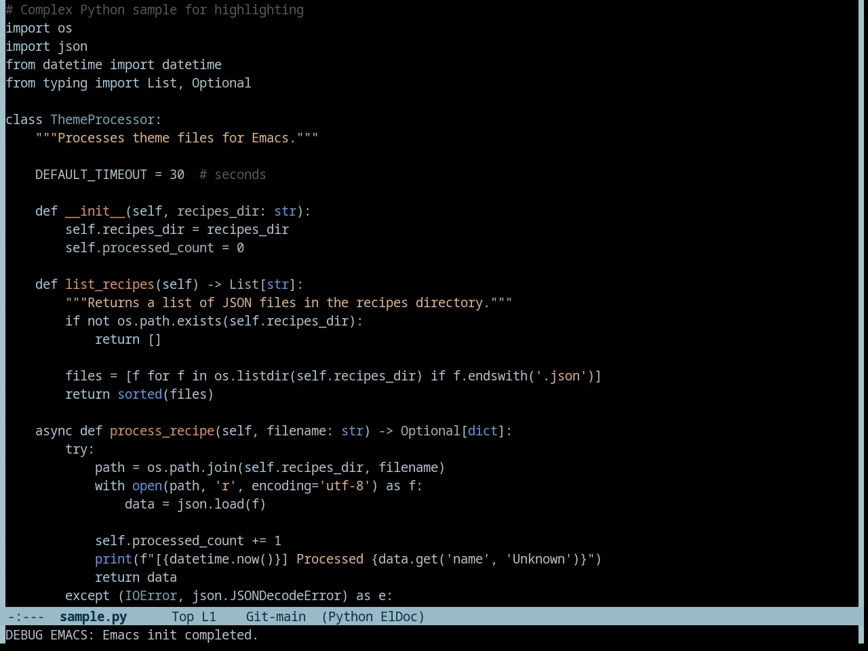Click 'json.JSONDecodeError' in the except clause
The image size is (868, 651).
tap(267, 595)
